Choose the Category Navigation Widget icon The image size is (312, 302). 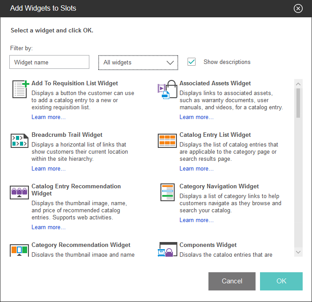(x=168, y=192)
